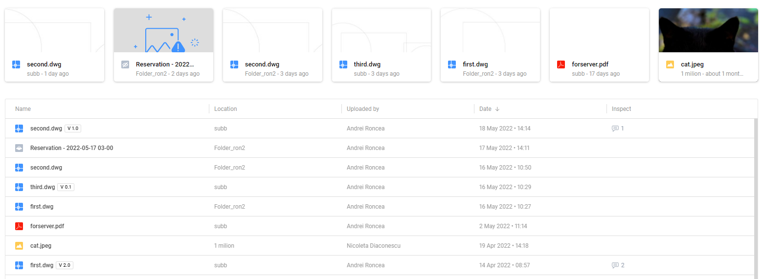Toggle the Date sort arrow
Viewport: 763px width, 279px height.
(497, 109)
